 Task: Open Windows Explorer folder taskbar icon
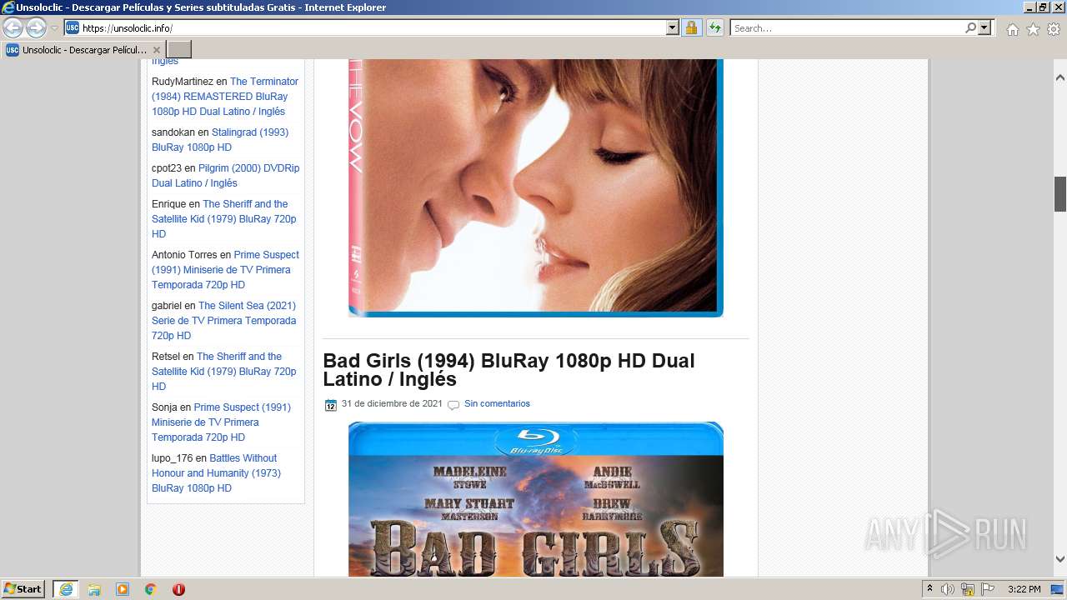[94, 589]
